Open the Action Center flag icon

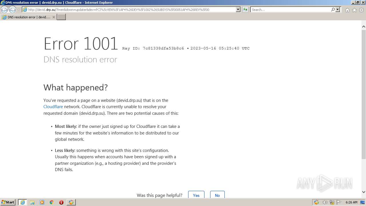339,202
